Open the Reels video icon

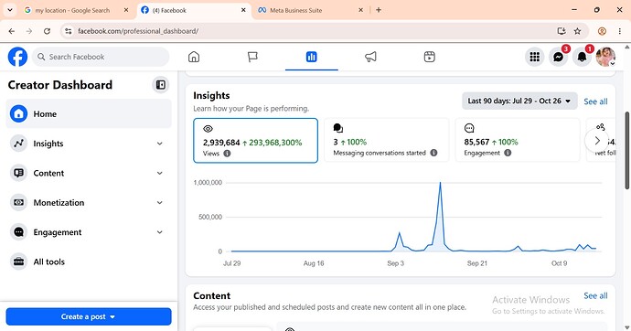pyautogui.click(x=430, y=57)
